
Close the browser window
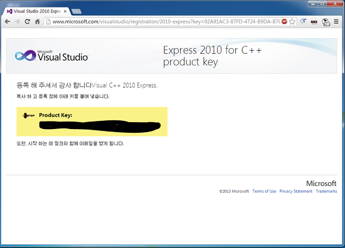335,4
